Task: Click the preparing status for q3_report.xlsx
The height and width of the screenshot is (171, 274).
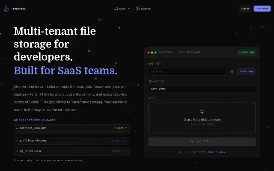Action: point(119,151)
